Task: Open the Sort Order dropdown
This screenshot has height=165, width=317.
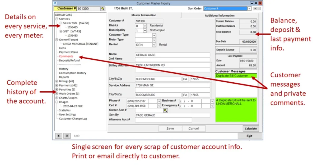Action: point(249,9)
